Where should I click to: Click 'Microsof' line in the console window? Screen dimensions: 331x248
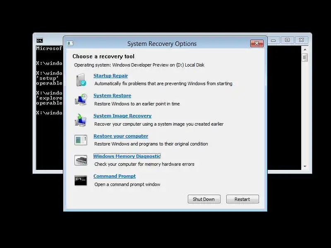click(49, 48)
